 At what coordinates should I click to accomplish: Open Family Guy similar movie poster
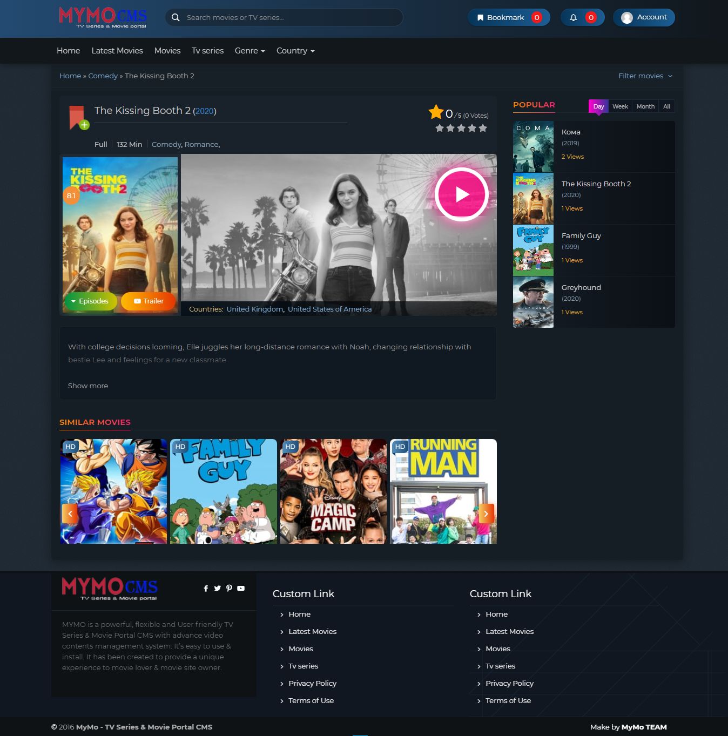point(224,491)
